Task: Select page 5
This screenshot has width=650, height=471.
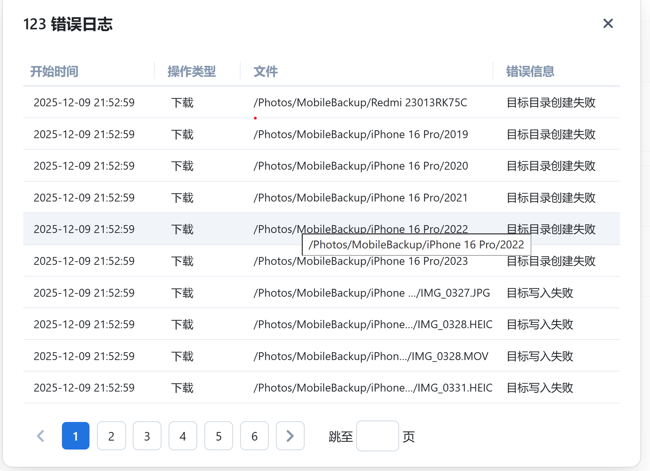Action: pos(219,436)
